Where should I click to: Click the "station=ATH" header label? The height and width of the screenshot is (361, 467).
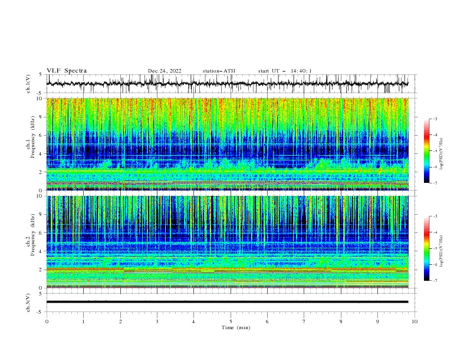coord(219,71)
